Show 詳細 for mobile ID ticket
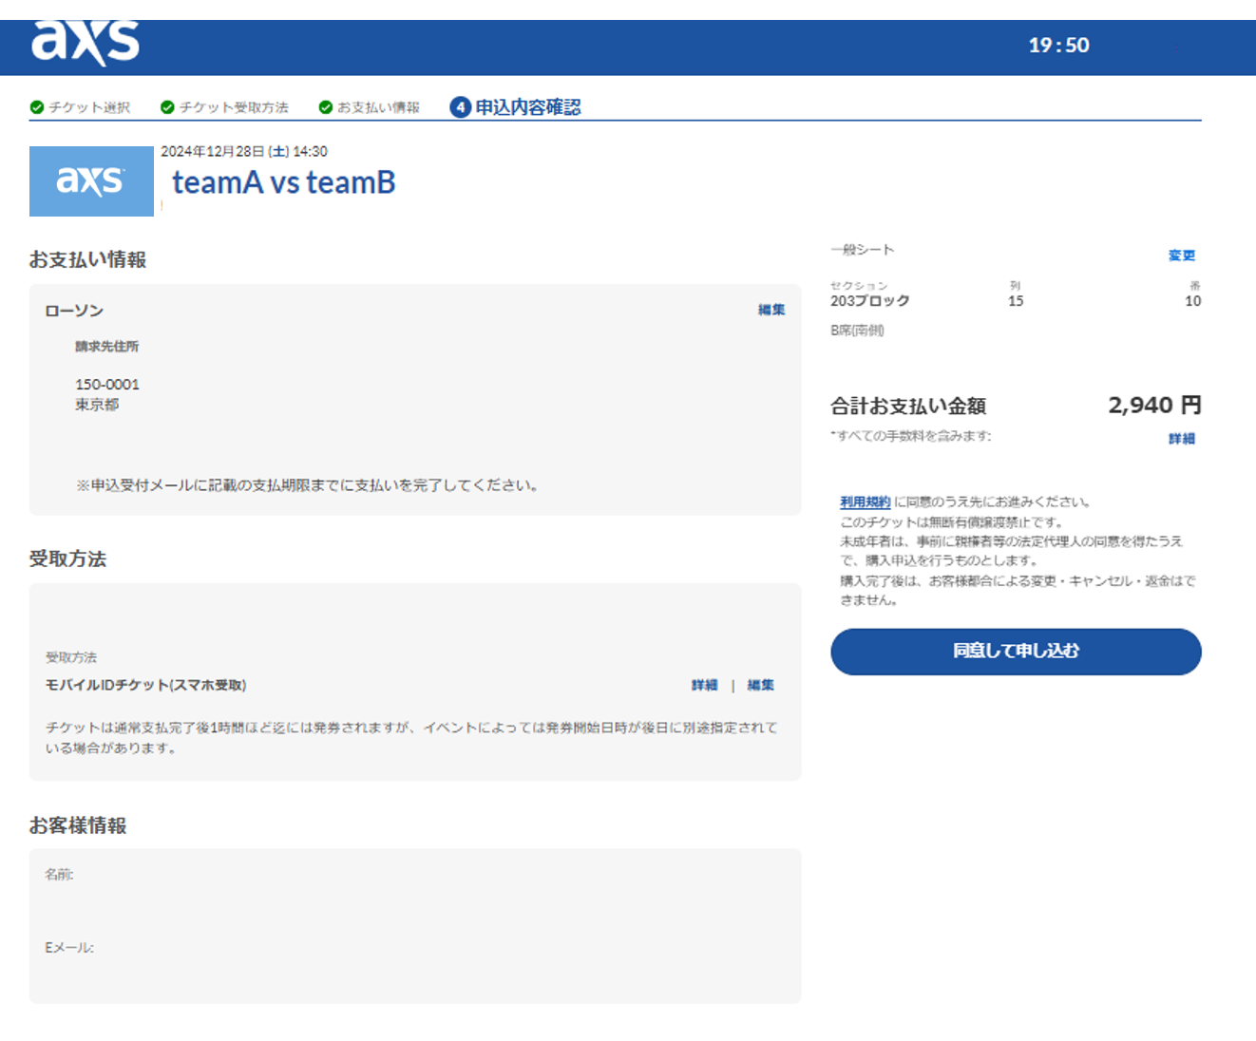The width and height of the screenshot is (1256, 1041). (x=704, y=685)
